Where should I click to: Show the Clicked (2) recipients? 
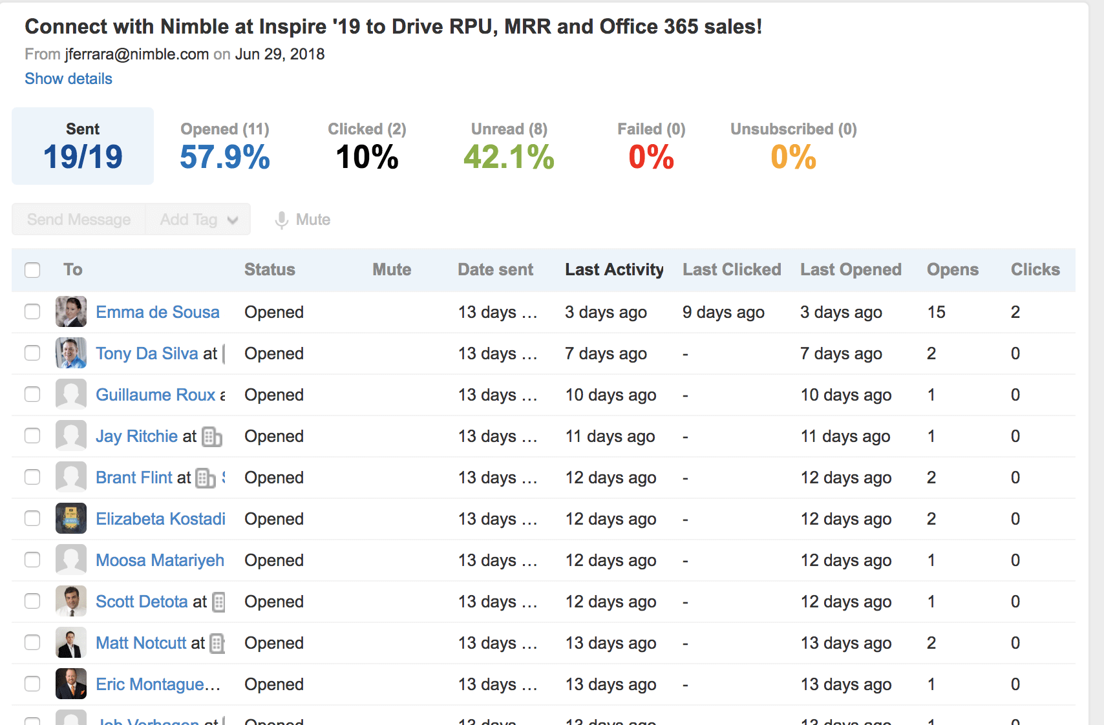click(x=366, y=147)
